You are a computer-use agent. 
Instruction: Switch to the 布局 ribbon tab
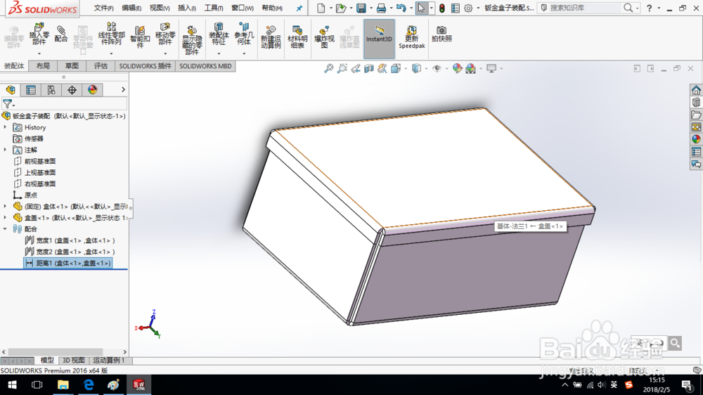(43, 66)
